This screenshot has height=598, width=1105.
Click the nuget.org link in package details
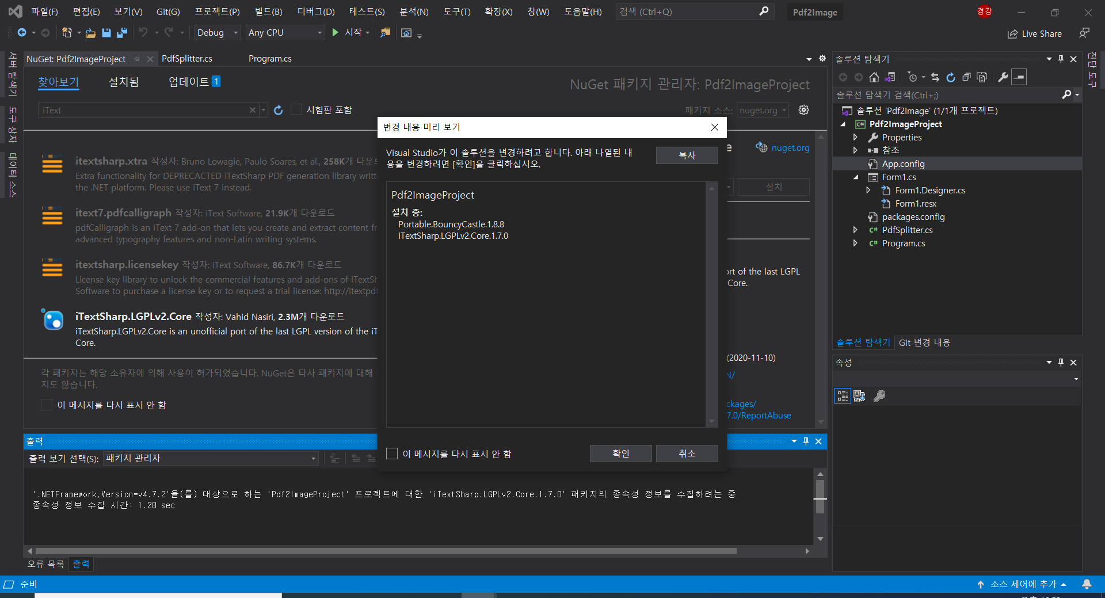(790, 148)
